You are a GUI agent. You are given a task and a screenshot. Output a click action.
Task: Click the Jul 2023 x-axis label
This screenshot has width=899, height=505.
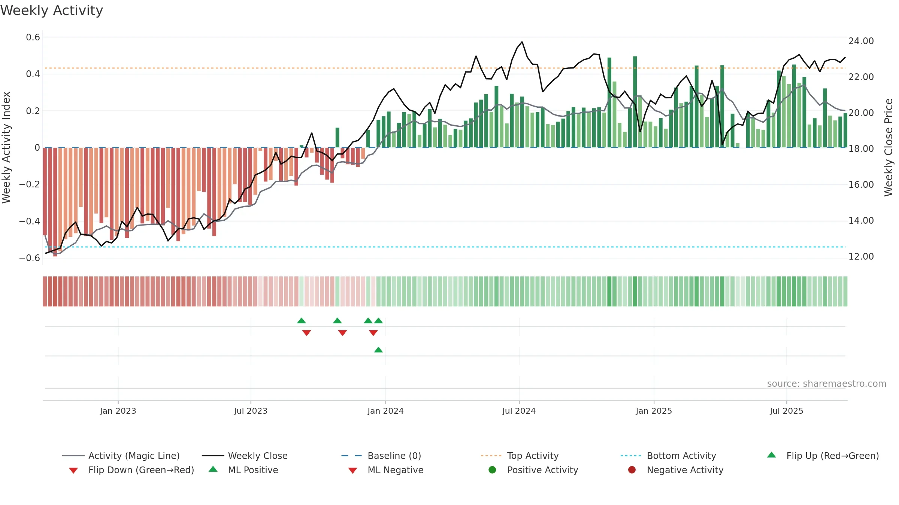[251, 411]
